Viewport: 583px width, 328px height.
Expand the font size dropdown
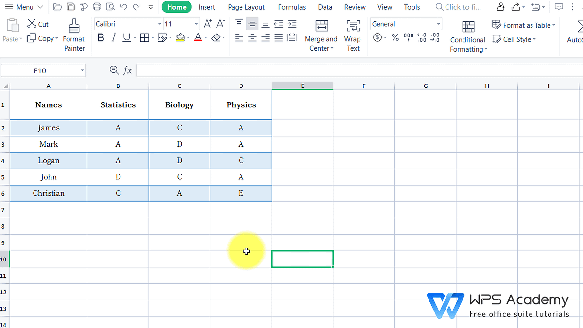click(196, 23)
